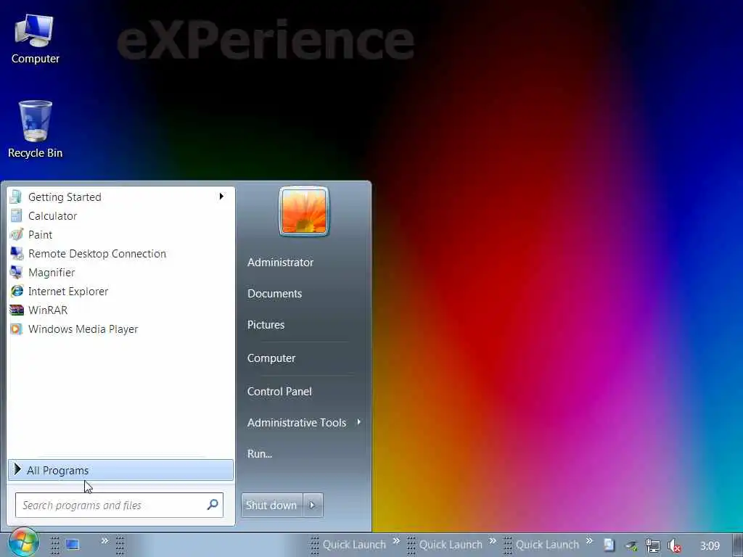Click the Calculator icon in program list
This screenshot has width=743, height=557.
pos(16,215)
